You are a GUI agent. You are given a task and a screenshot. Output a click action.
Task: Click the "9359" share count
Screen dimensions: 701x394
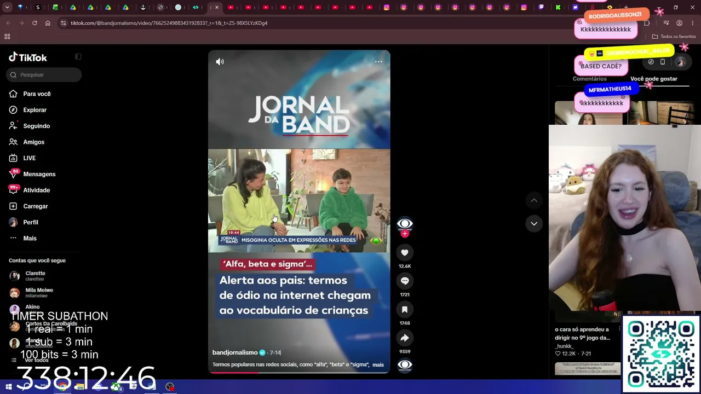(x=405, y=352)
